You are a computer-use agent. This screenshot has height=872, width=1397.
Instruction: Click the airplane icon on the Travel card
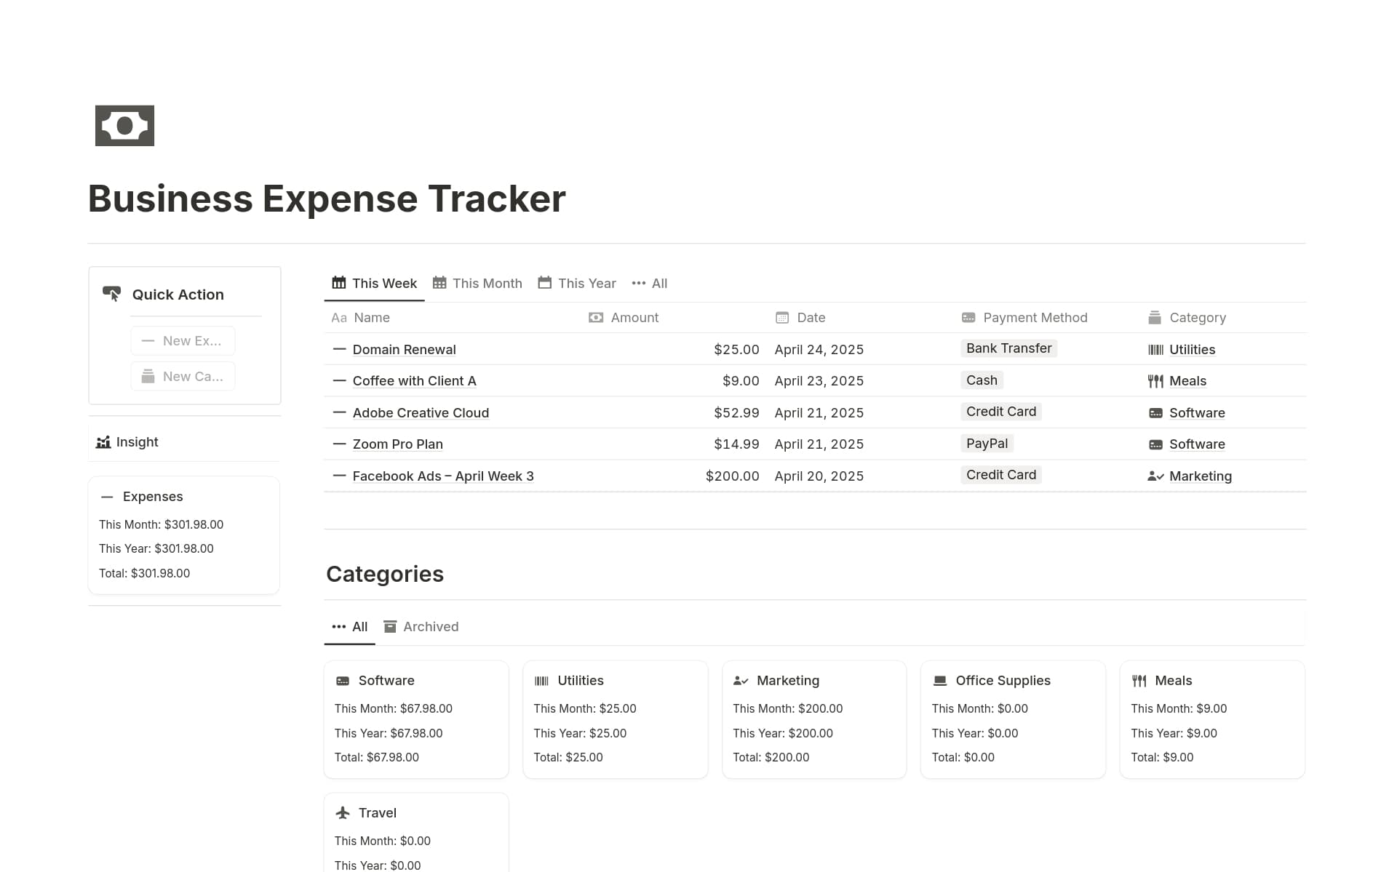pos(341,812)
